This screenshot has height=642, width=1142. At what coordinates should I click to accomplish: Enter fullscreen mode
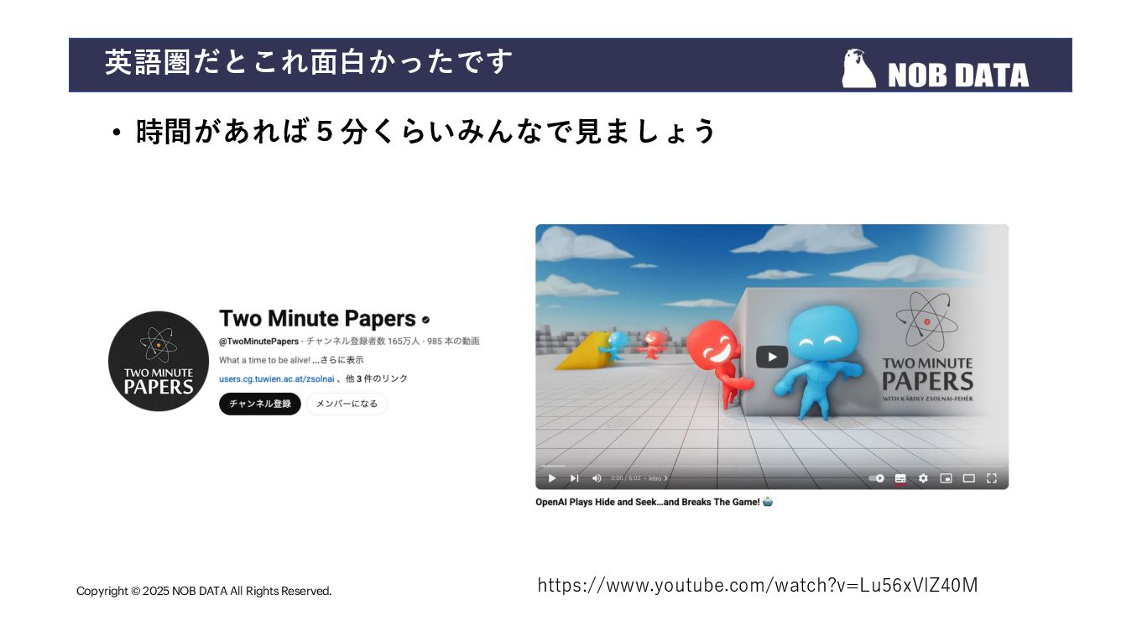[991, 478]
